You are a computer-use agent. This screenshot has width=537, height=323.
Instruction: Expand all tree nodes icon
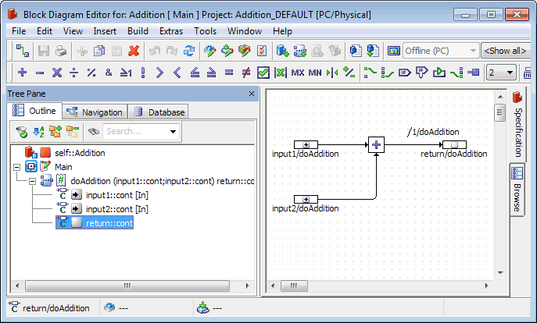pyautogui.click(x=55, y=132)
